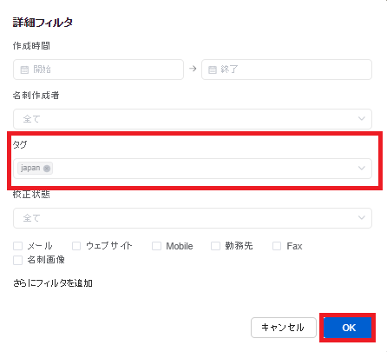Image resolution: width=387 pixels, height=352 pixels.
Task: Toggle the 勤務先 checkbox
Action: (215, 246)
